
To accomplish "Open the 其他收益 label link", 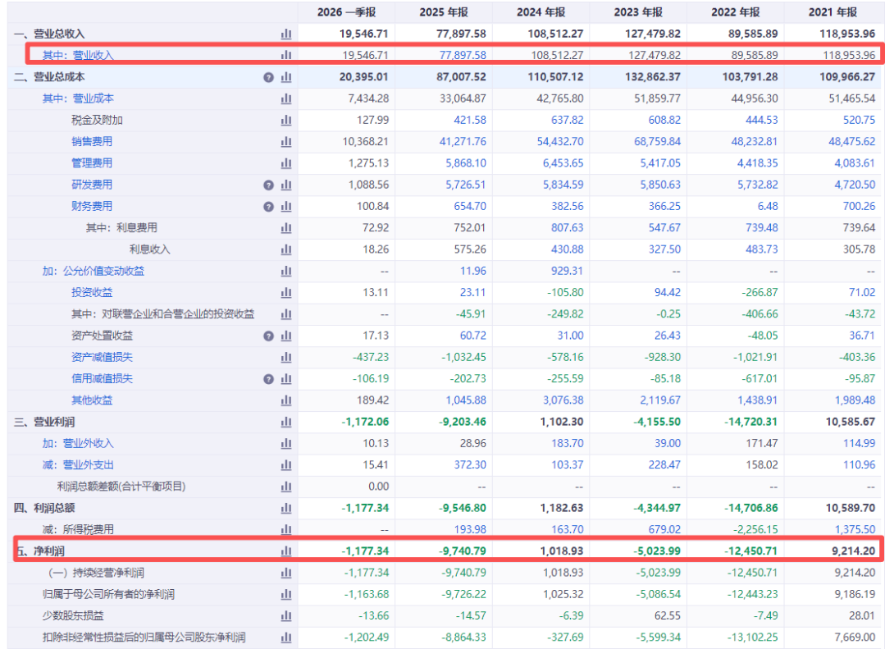I will [92, 400].
